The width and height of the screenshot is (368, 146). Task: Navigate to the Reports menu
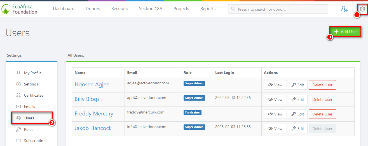click(208, 9)
